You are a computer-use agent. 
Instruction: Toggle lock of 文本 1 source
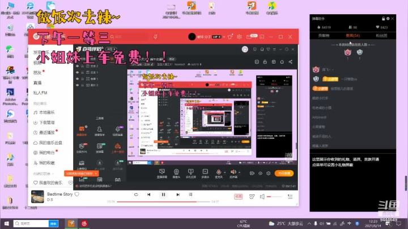click(x=83, y=73)
